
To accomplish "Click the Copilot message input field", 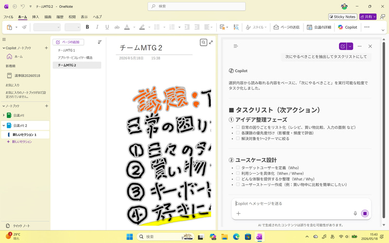I will click(301, 204).
